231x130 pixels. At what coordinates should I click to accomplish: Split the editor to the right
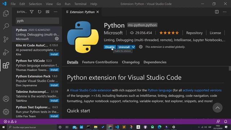pyautogui.click(x=217, y=12)
